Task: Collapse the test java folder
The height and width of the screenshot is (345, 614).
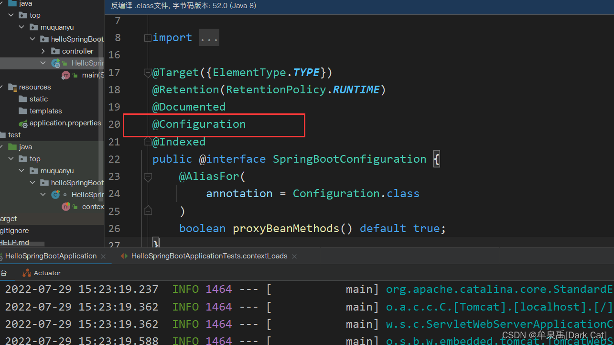Action: click(x=1, y=147)
